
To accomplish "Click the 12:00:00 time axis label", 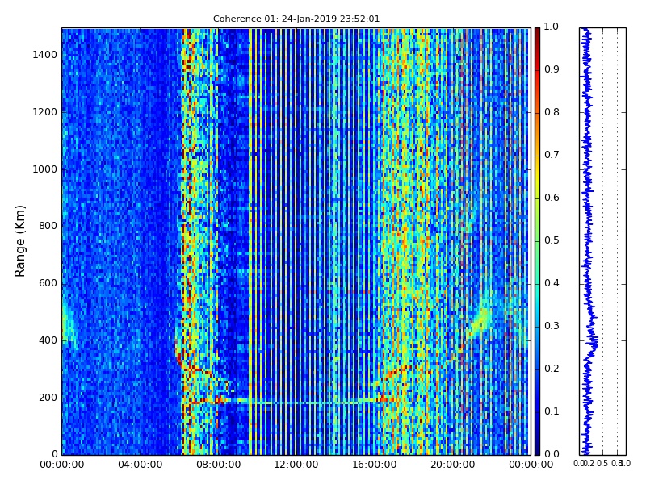I will click(x=296, y=465).
